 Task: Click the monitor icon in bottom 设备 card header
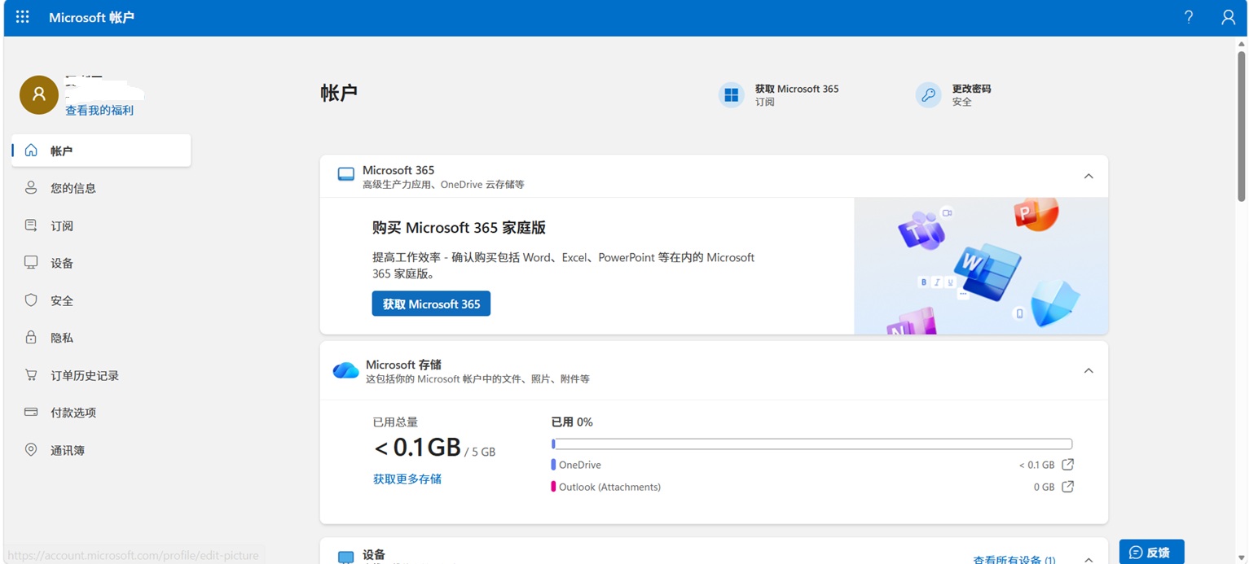click(x=346, y=557)
